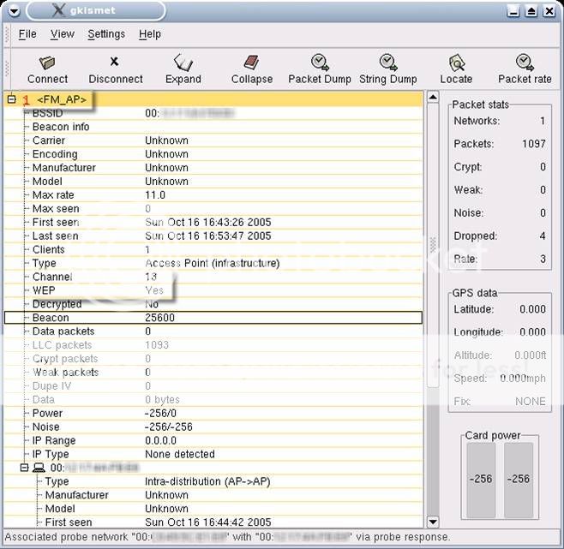Viewport: 564px width, 549px height.
Task: Click the Locate magnifier icon
Action: [x=457, y=63]
